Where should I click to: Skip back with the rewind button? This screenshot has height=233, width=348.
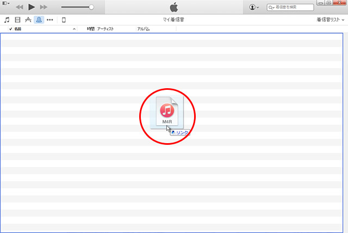coord(20,7)
